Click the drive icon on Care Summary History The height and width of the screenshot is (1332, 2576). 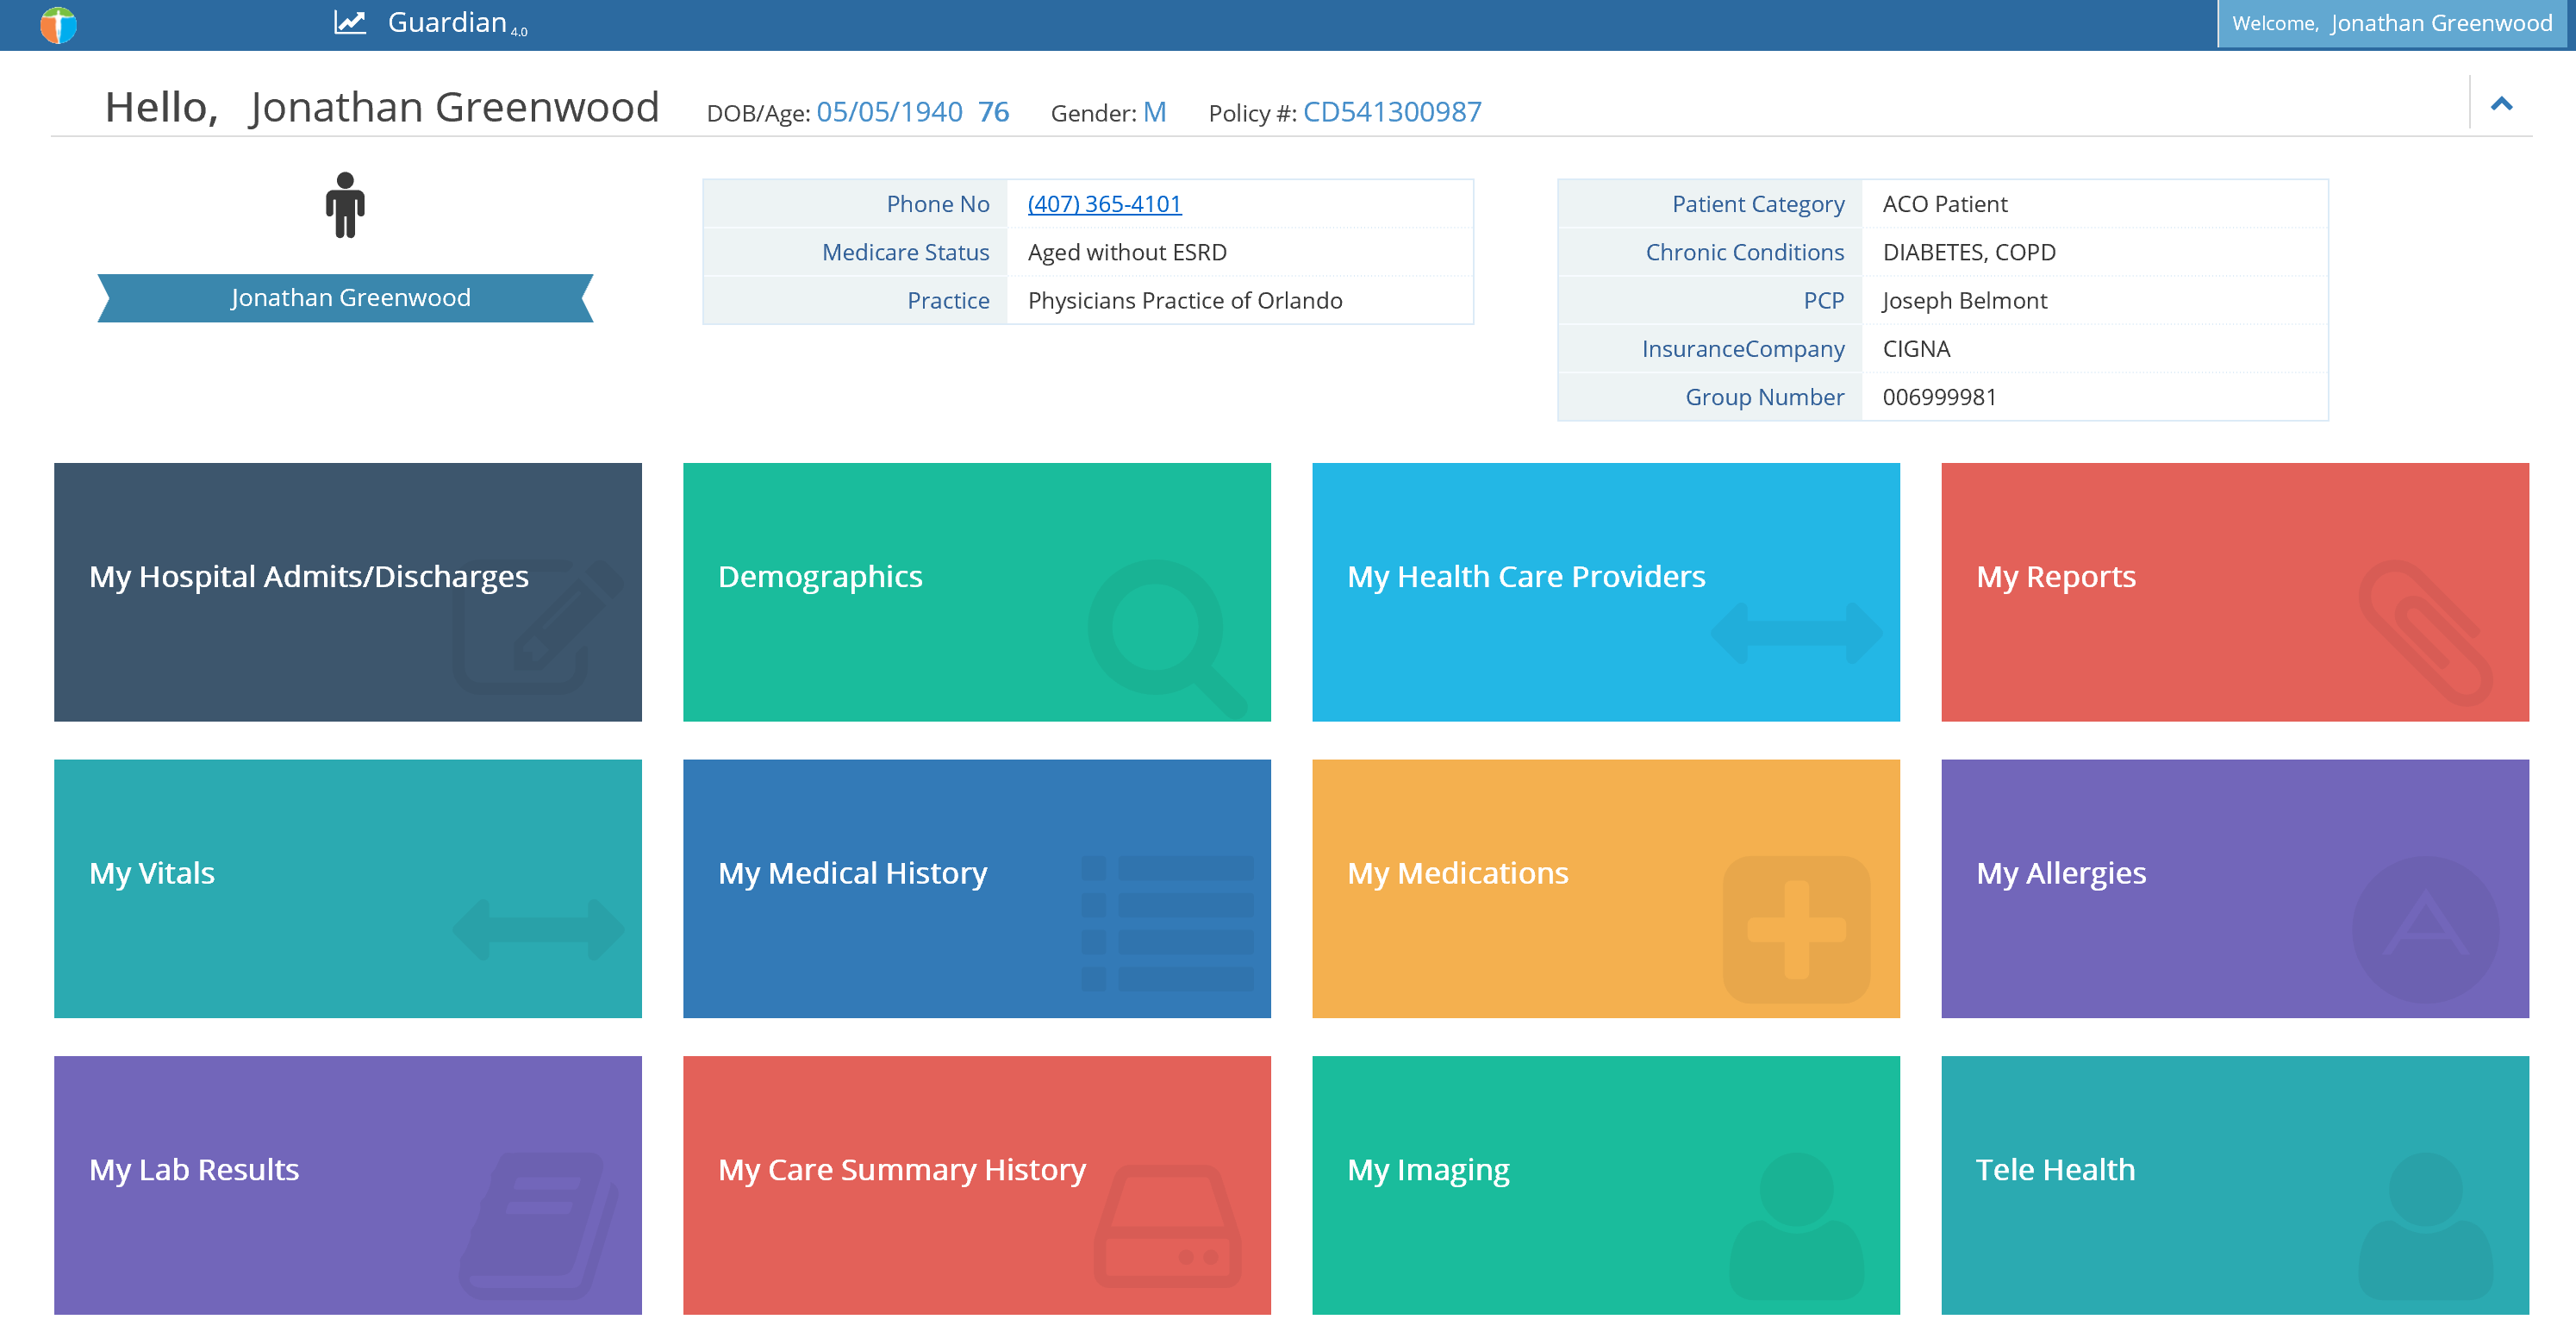pos(1167,1226)
